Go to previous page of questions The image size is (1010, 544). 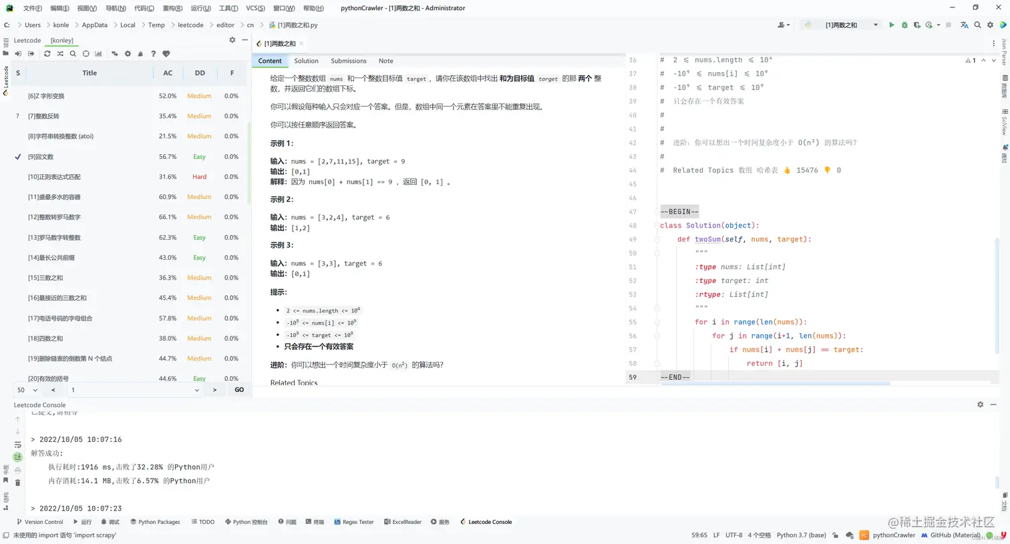point(53,390)
